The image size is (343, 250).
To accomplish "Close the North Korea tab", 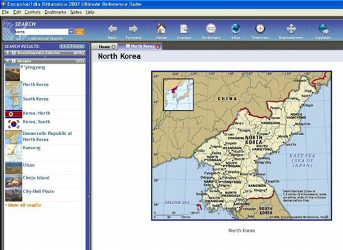I will 158,47.
